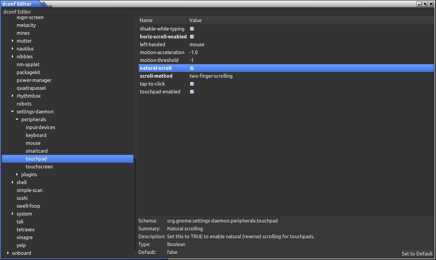Expand the plugins folder arrow
This screenshot has width=436, height=260.
[17, 174]
